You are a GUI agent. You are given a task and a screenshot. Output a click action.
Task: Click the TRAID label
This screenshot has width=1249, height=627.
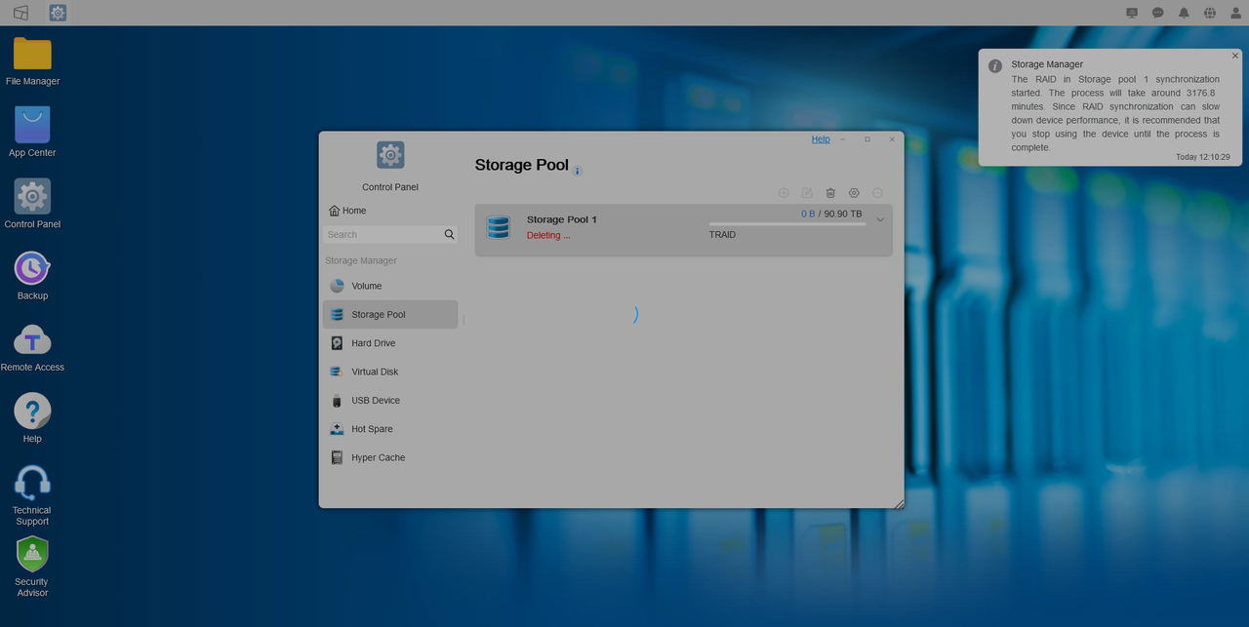(x=722, y=235)
